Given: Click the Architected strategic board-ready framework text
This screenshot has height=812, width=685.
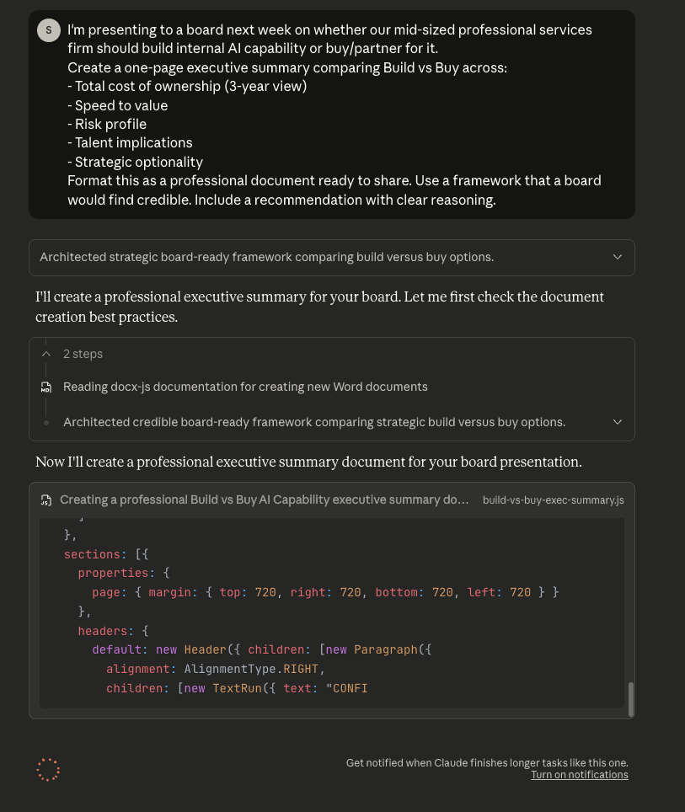Looking at the screenshot, I should (266, 258).
